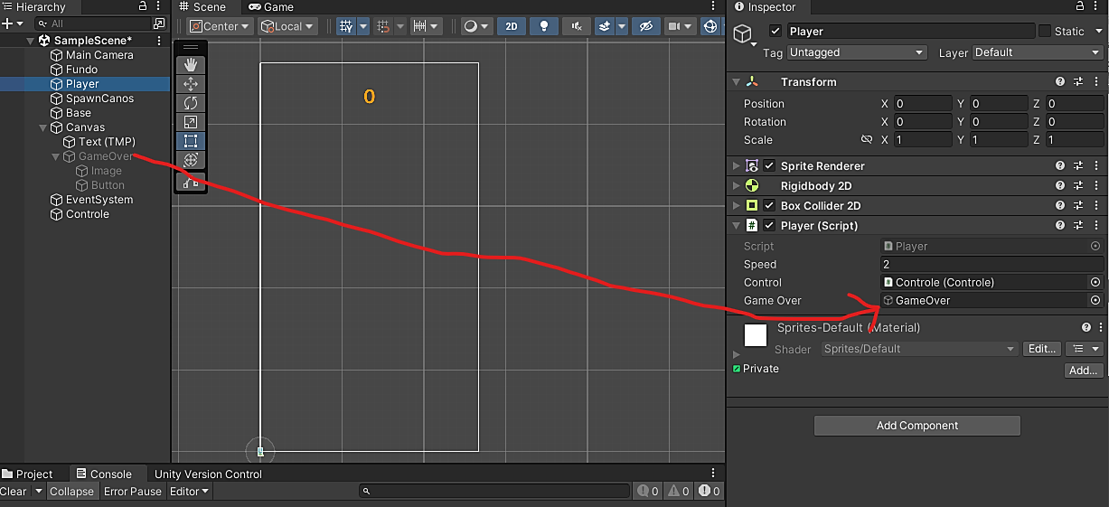Open create (+) menu in Hierarchy
Viewport: 1109px width, 507px height.
point(12,23)
